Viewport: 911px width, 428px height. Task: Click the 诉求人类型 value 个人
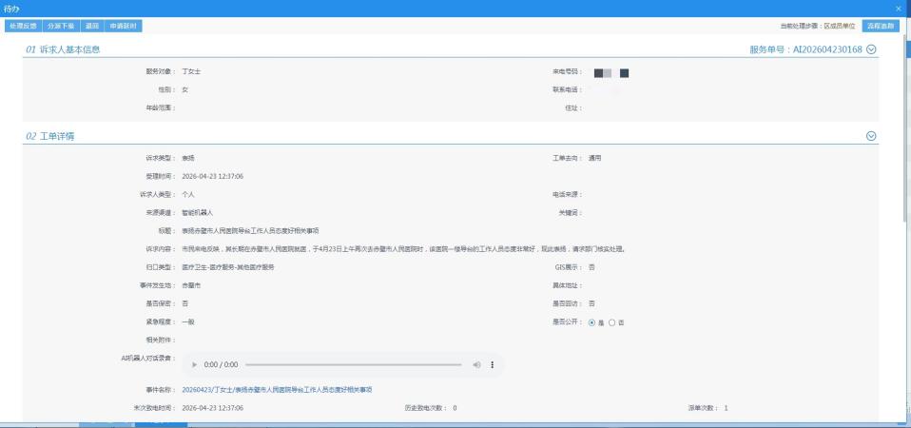pyautogui.click(x=187, y=195)
